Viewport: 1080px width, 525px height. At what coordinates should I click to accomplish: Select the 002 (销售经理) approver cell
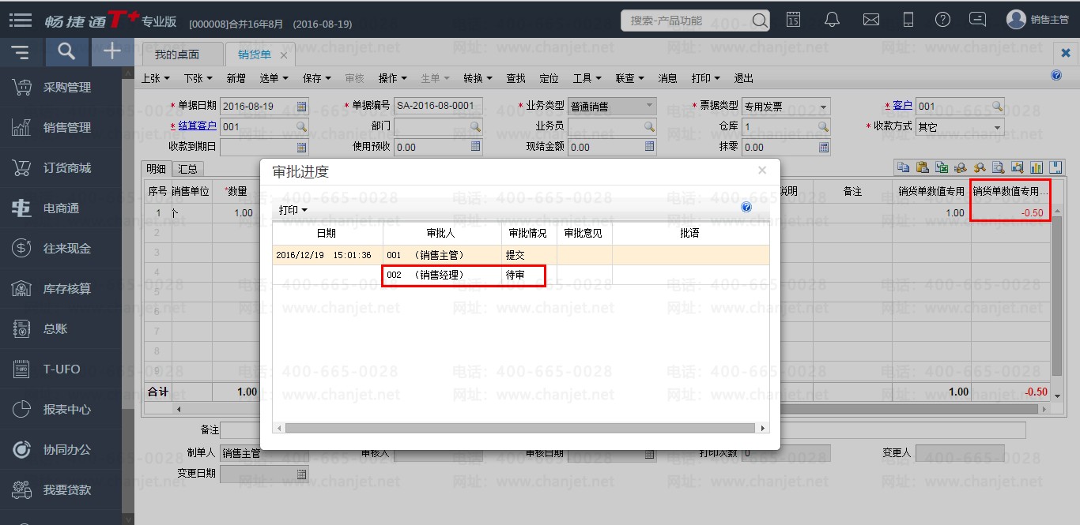tap(442, 275)
